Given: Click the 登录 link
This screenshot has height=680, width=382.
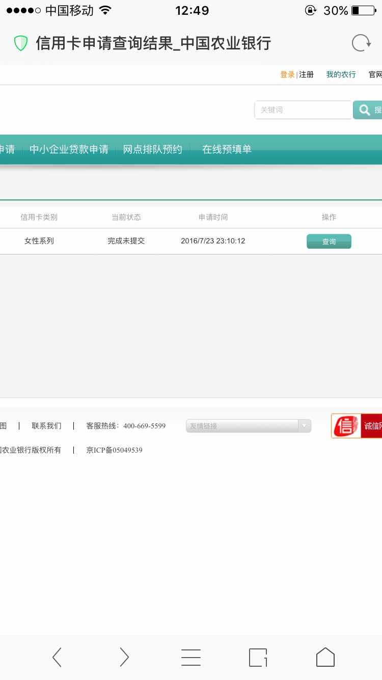Looking at the screenshot, I should [287, 74].
